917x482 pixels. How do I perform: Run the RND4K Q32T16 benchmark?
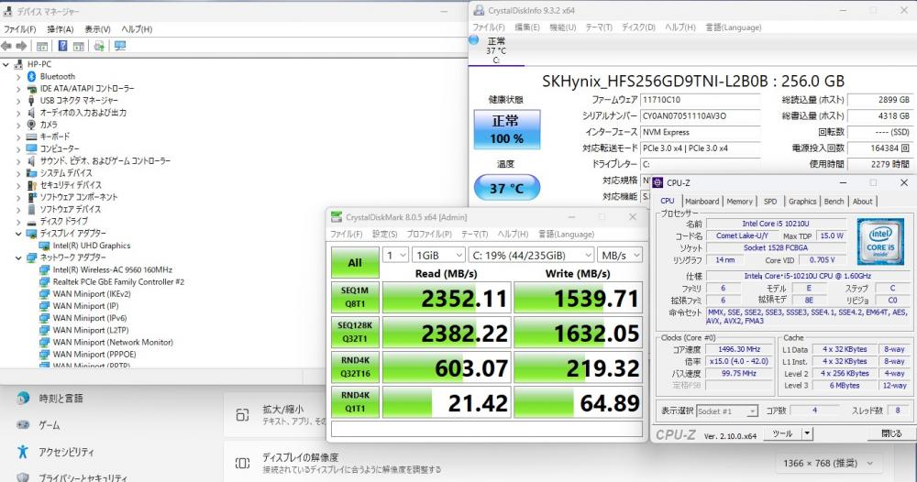(355, 367)
